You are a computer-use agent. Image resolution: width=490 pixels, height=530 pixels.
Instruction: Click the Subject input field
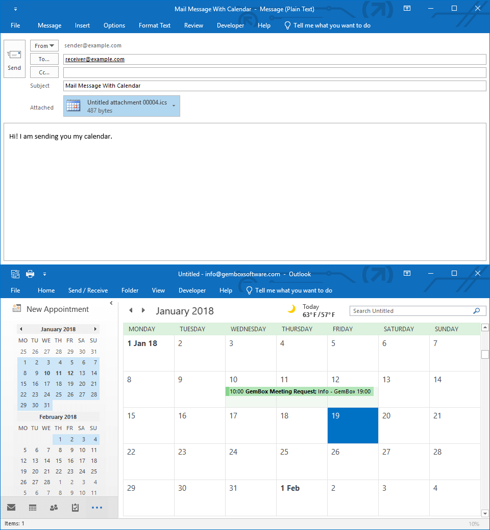pyautogui.click(x=275, y=86)
